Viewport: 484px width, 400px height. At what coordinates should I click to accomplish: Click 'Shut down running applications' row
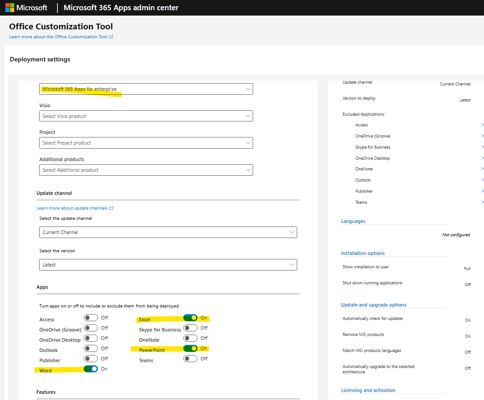pyautogui.click(x=406, y=283)
